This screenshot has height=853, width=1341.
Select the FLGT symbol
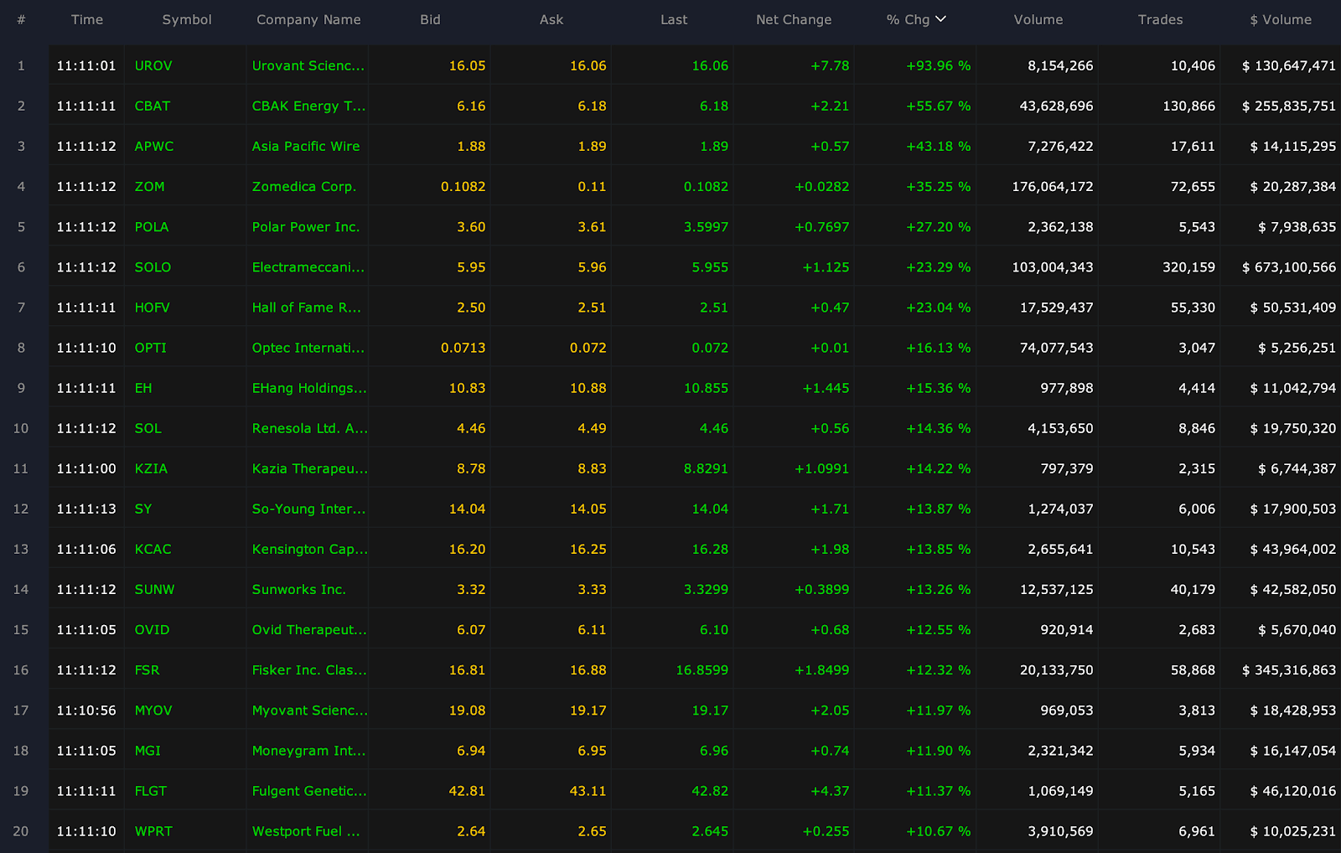(151, 790)
